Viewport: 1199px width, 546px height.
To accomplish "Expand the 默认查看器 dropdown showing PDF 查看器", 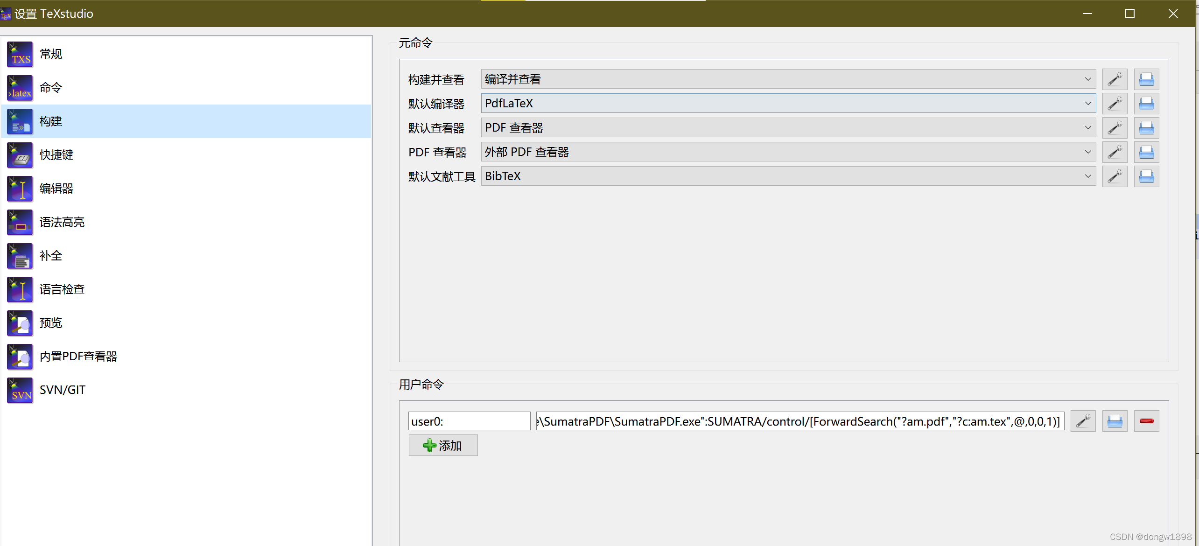I will tap(788, 128).
